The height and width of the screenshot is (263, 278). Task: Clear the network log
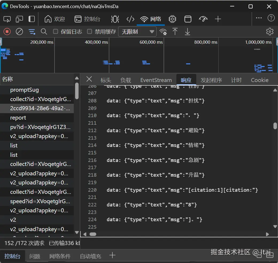[19, 32]
